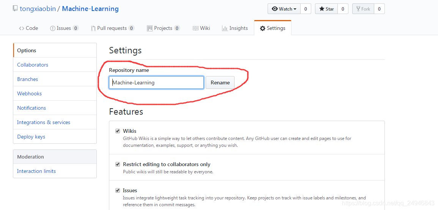Click the pull request icon on its tab

coord(93,28)
